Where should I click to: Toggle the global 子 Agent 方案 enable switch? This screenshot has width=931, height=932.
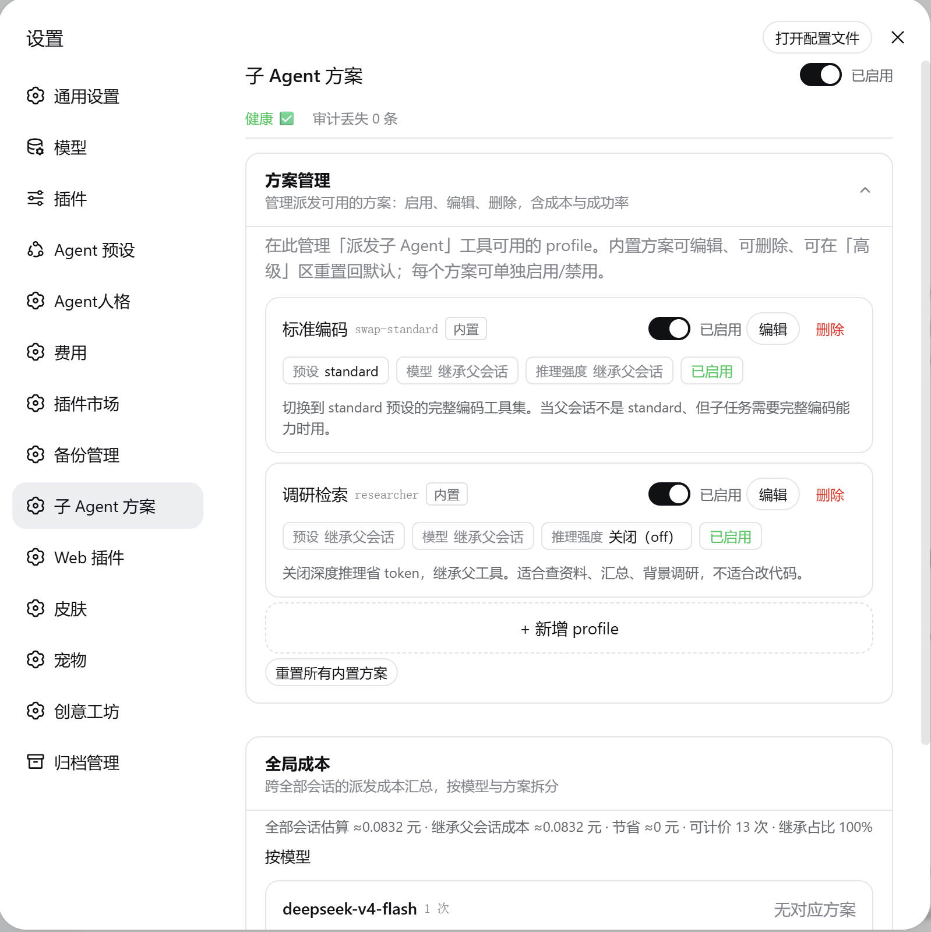point(820,75)
